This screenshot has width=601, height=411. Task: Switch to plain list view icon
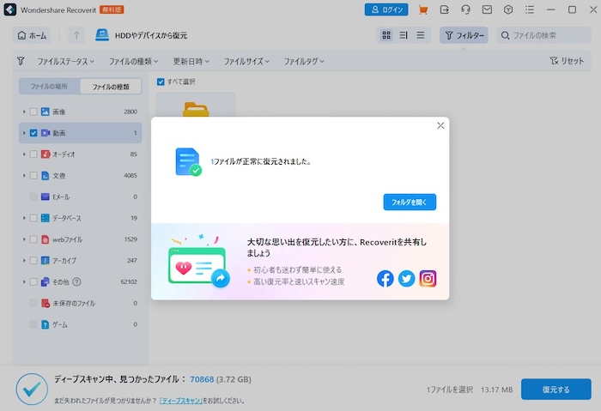(x=421, y=35)
